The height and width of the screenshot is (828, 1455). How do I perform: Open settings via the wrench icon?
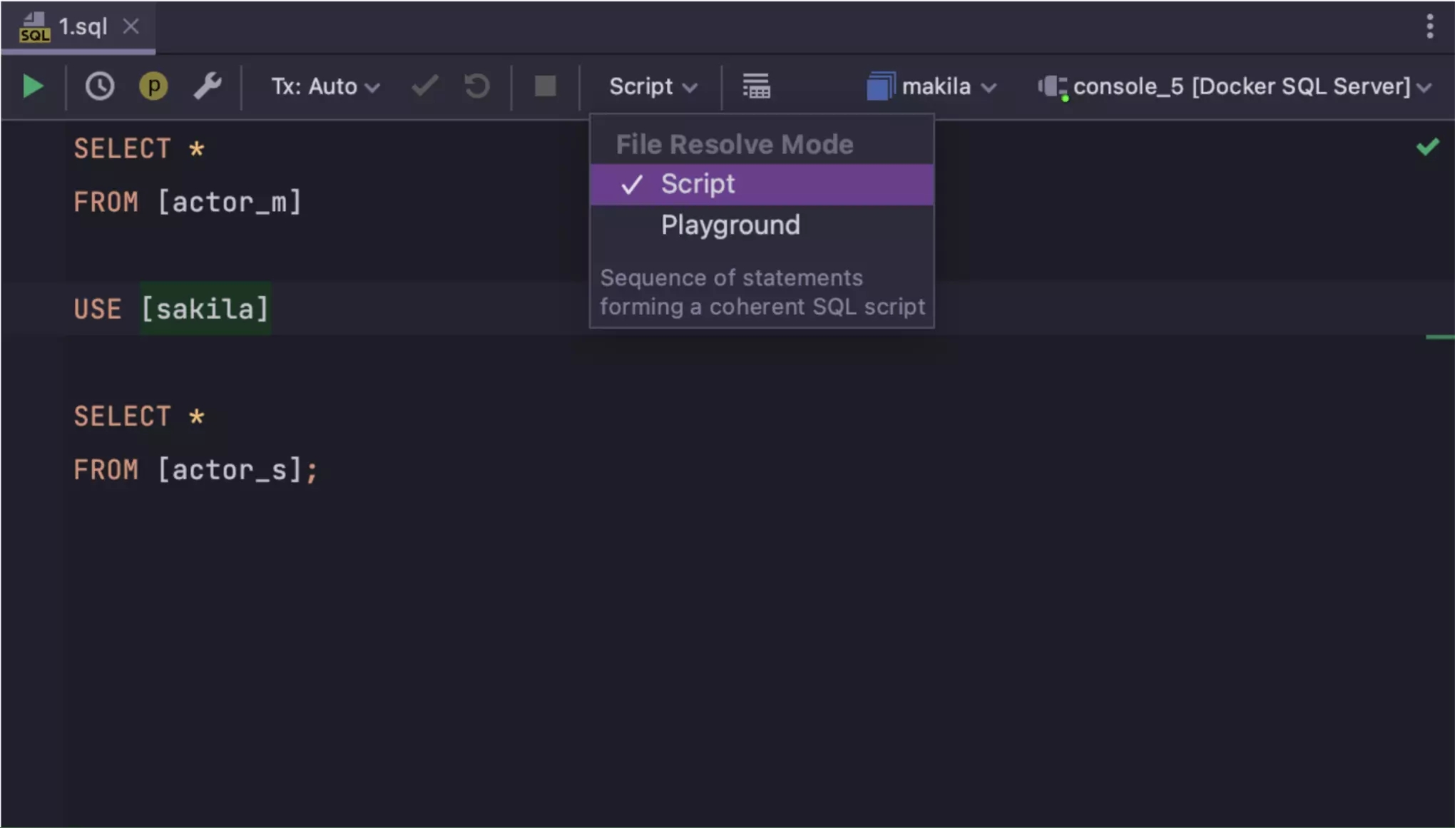(x=208, y=86)
